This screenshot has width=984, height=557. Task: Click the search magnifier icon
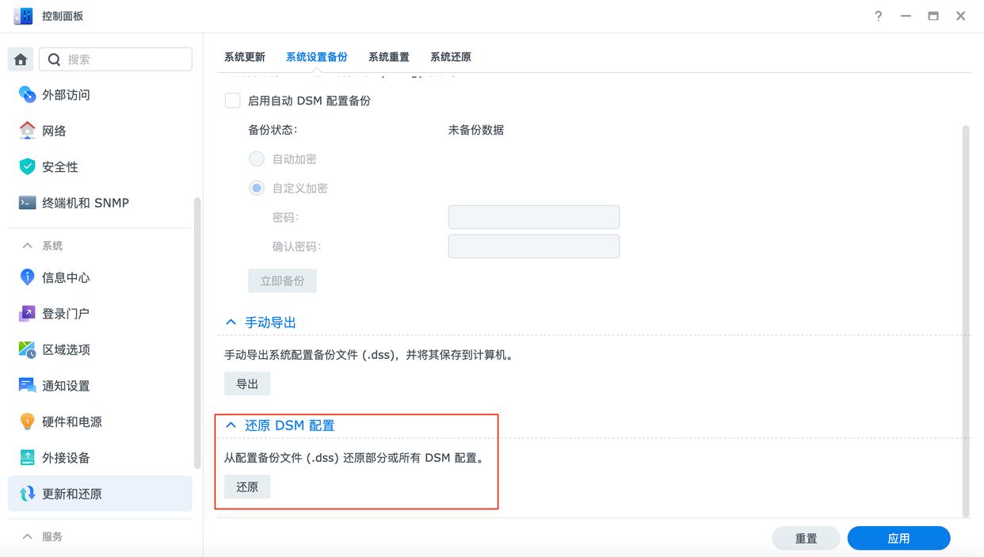pos(54,59)
